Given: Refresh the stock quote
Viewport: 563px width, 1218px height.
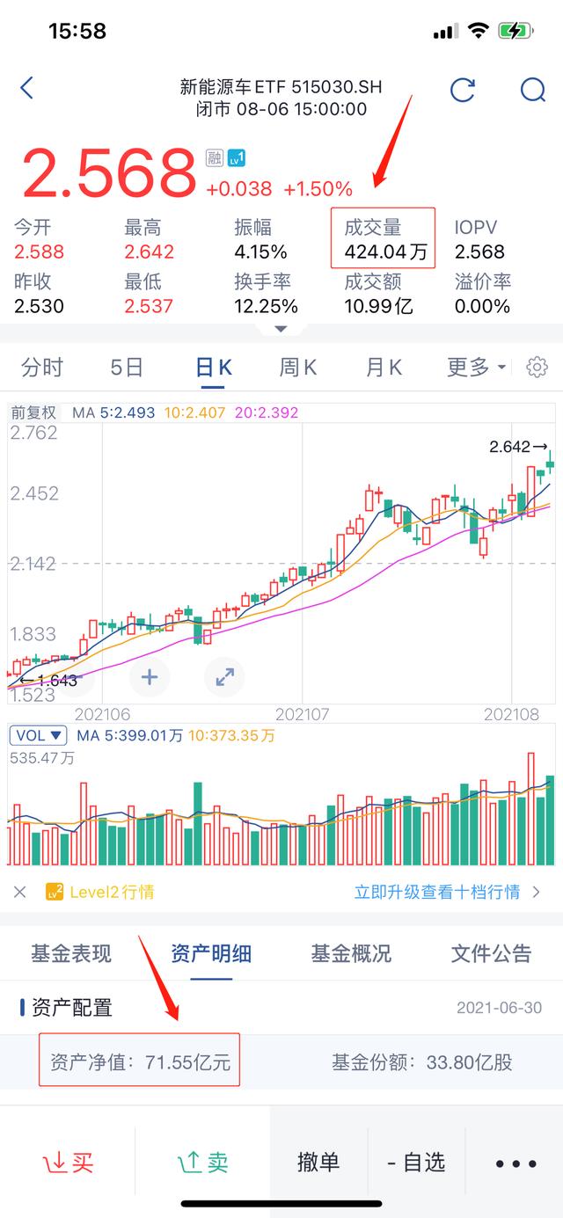Looking at the screenshot, I should pyautogui.click(x=463, y=89).
